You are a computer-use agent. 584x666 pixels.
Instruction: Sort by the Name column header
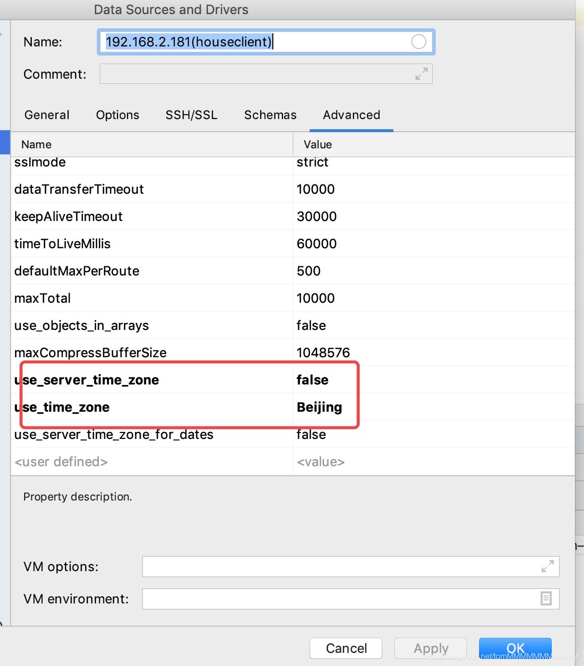[36, 145]
